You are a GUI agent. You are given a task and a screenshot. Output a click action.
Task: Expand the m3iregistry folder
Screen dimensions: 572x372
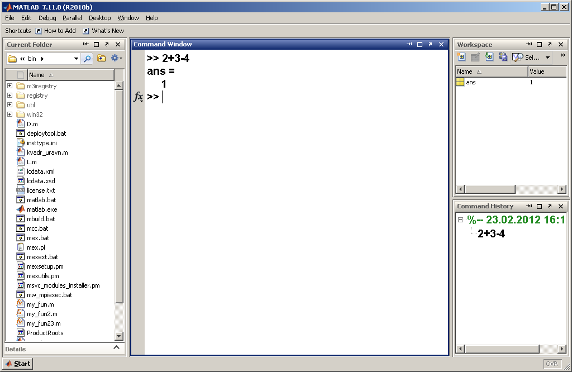[10, 85]
